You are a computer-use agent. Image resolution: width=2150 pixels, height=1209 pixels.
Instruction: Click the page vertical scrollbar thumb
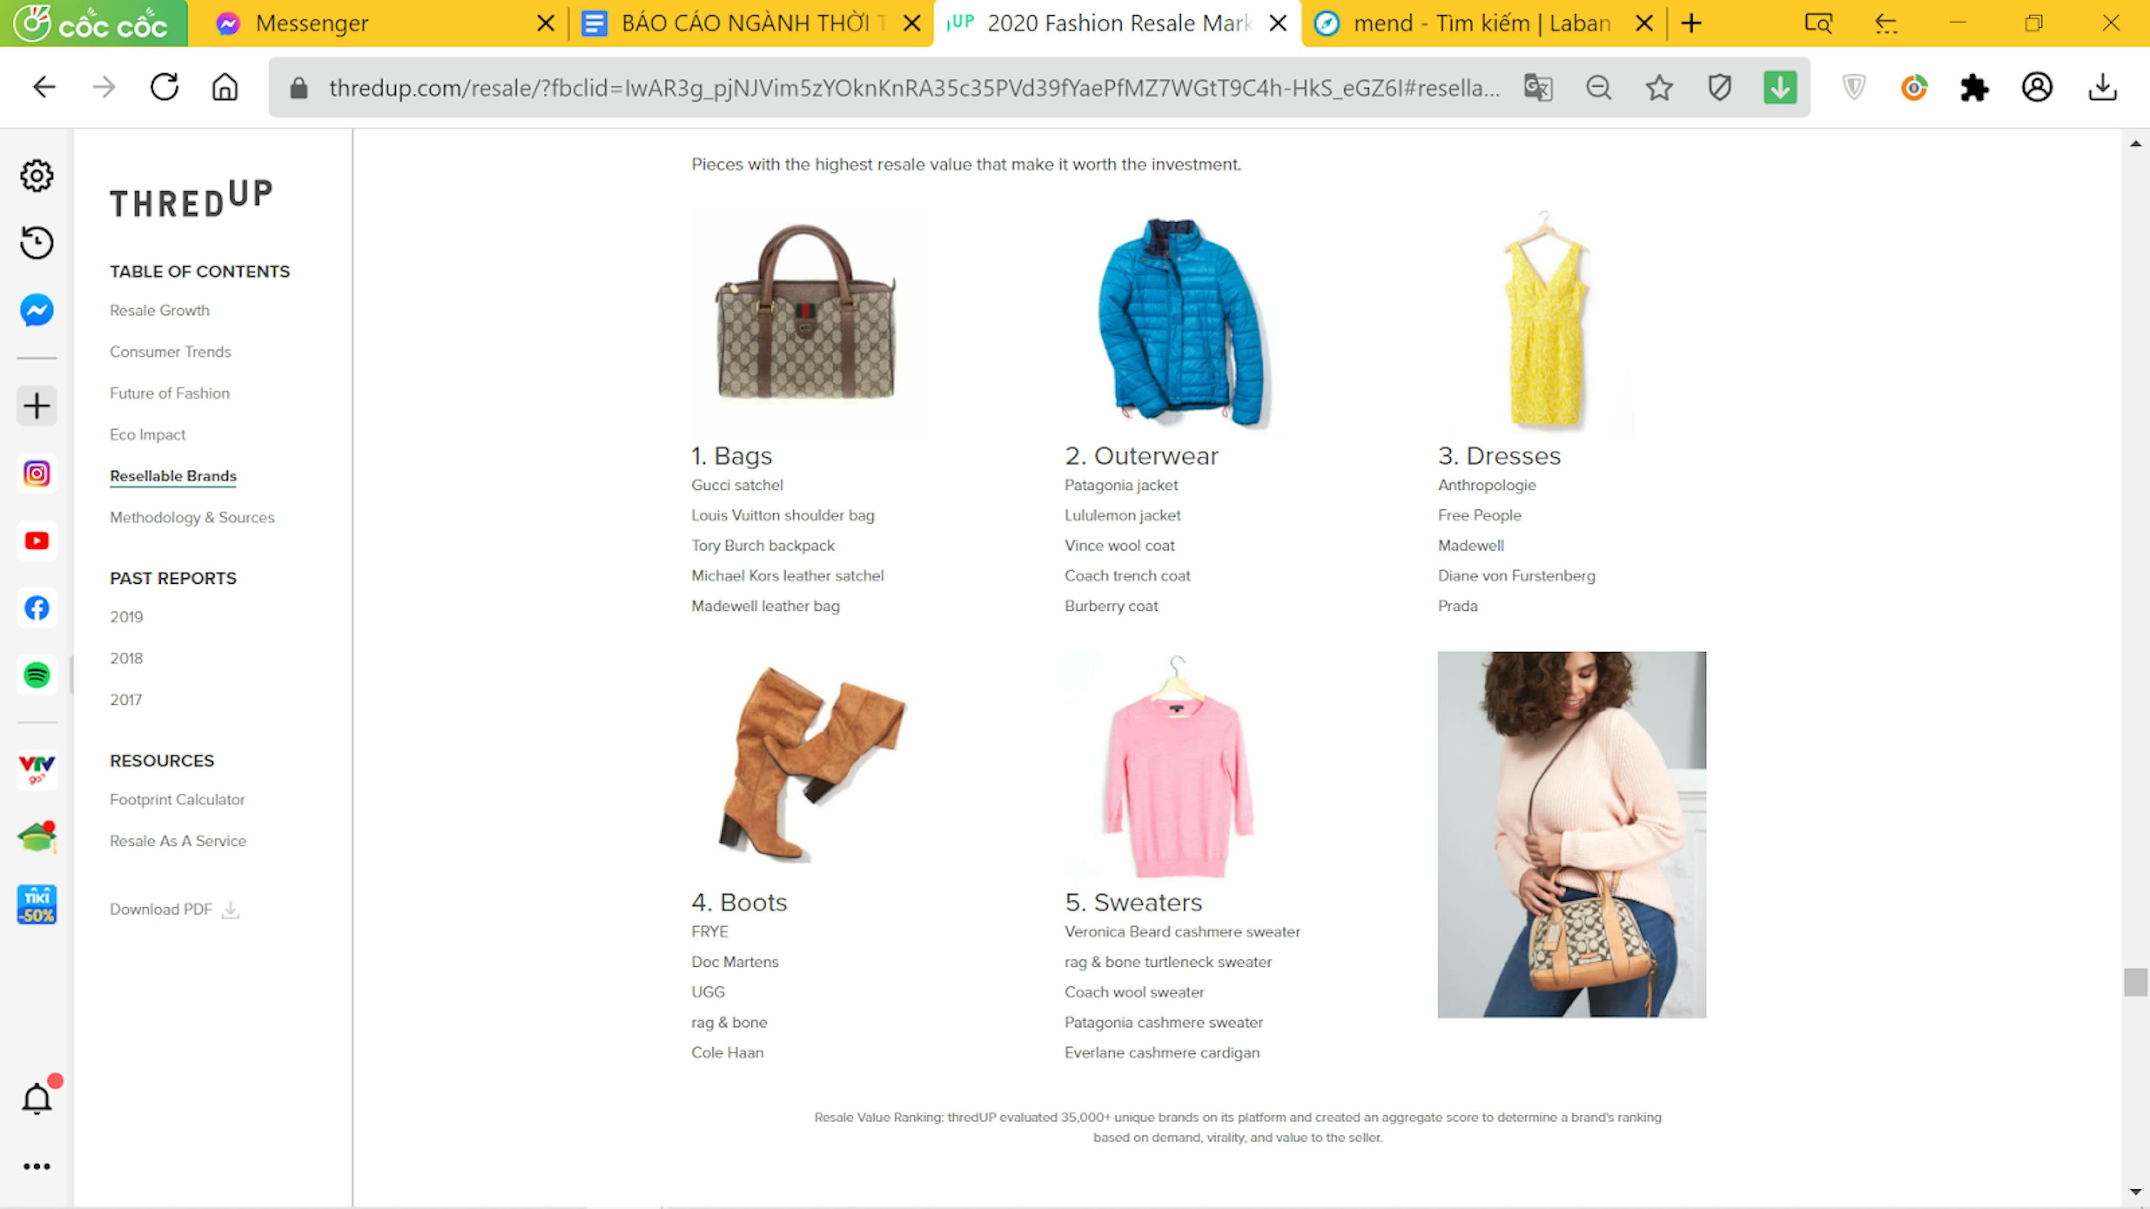click(x=2135, y=982)
